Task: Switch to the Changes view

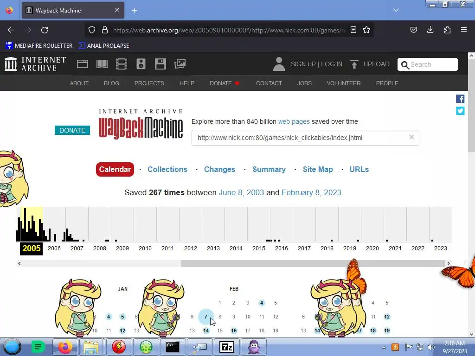Action: (219, 169)
